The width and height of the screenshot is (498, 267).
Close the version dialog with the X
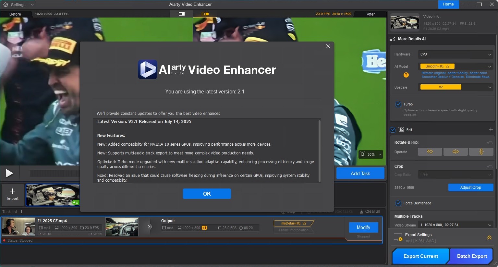coord(328,46)
